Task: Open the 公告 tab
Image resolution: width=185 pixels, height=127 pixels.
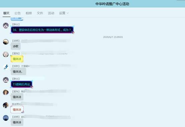Action: coord(17,13)
